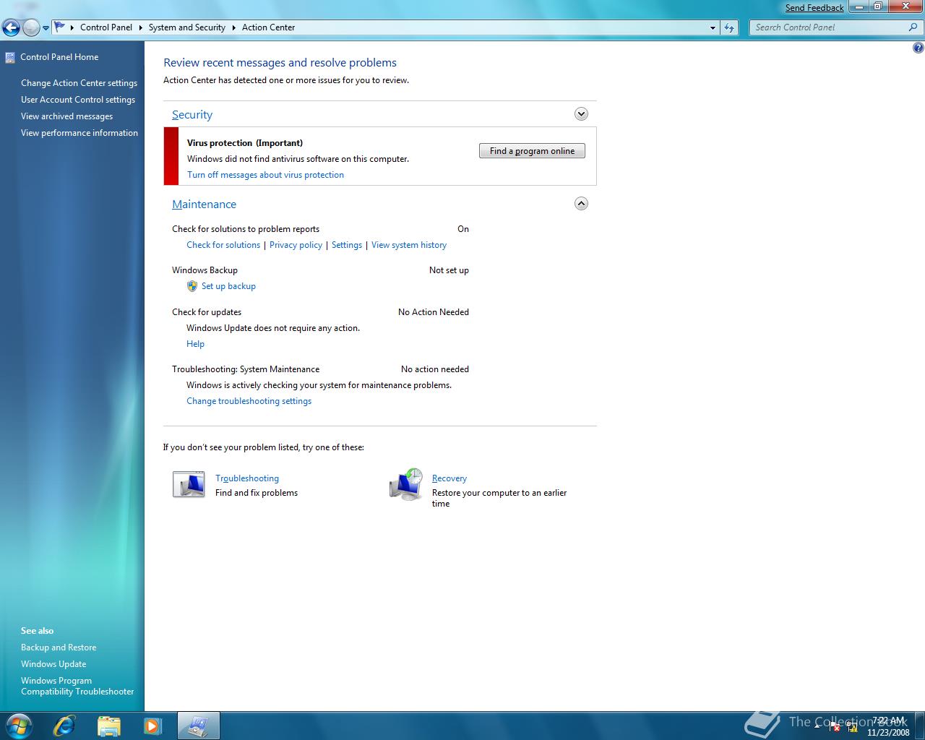Click the Troubleshooting monitor icon
Viewport: 925px width, 740px height.
coord(189,484)
